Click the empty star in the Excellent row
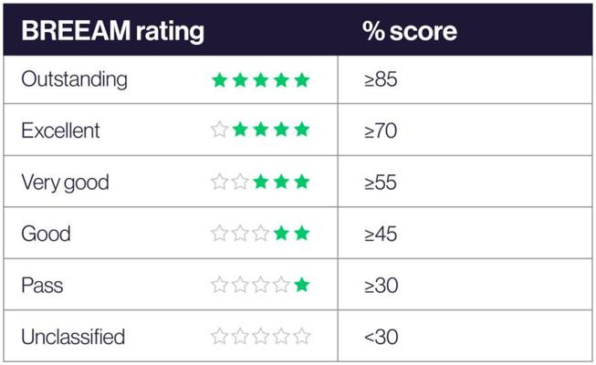Image resolution: width=596 pixels, height=365 pixels. click(x=220, y=130)
